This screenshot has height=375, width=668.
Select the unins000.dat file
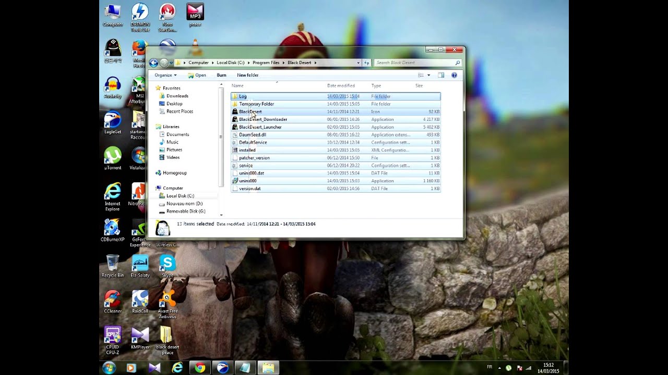point(336,173)
